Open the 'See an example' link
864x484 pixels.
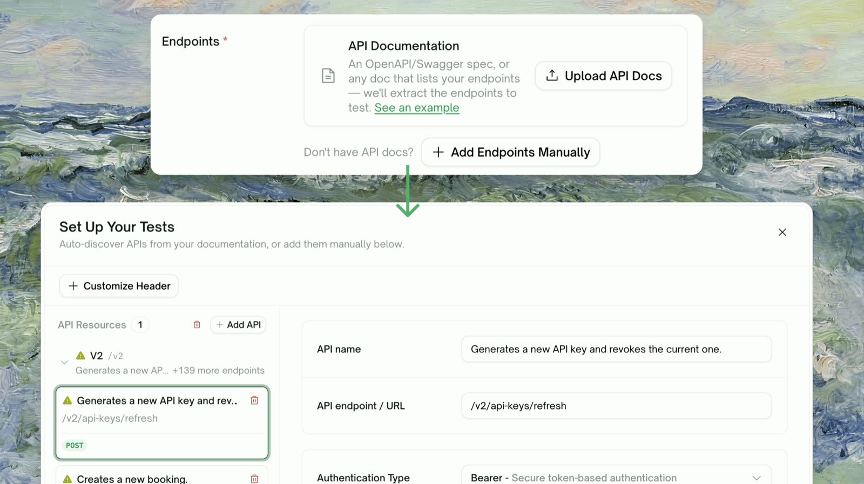417,107
